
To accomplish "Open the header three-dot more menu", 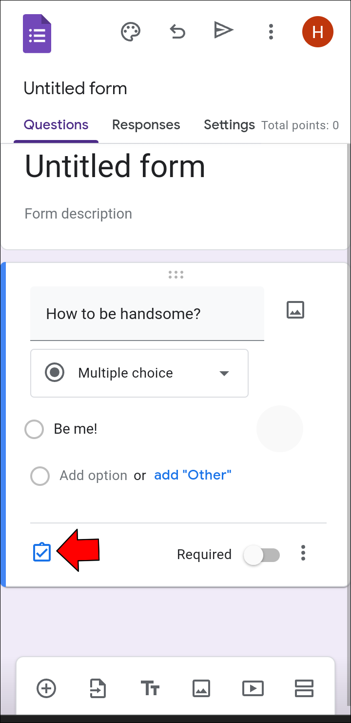I will pos(271,32).
